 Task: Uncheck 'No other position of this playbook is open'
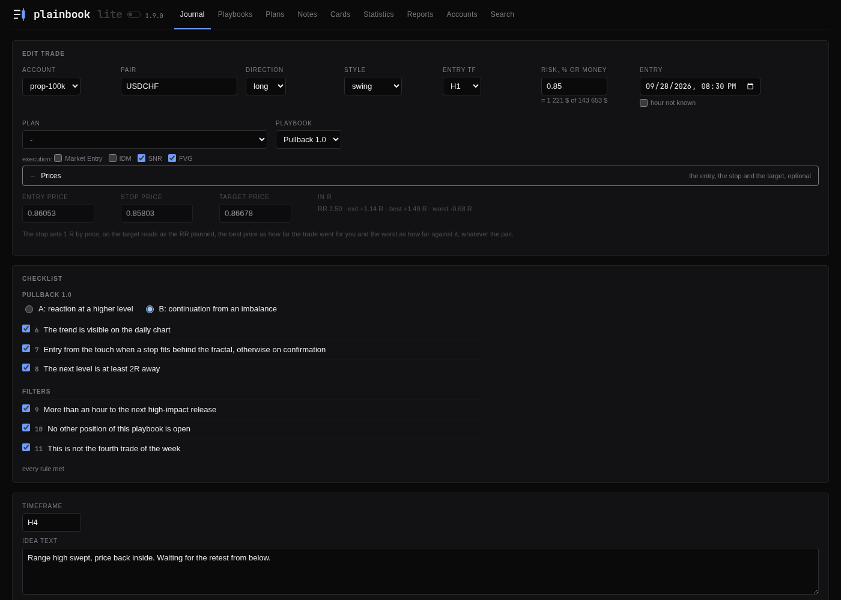click(26, 428)
